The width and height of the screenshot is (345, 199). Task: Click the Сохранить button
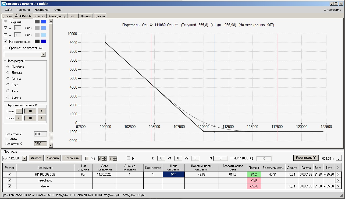coord(72,158)
